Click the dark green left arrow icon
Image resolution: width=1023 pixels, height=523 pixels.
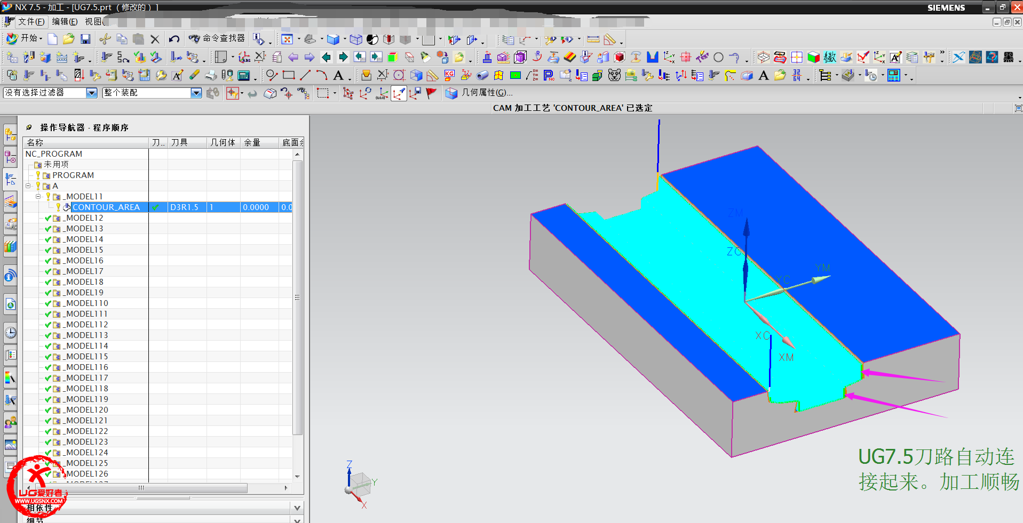point(327,57)
